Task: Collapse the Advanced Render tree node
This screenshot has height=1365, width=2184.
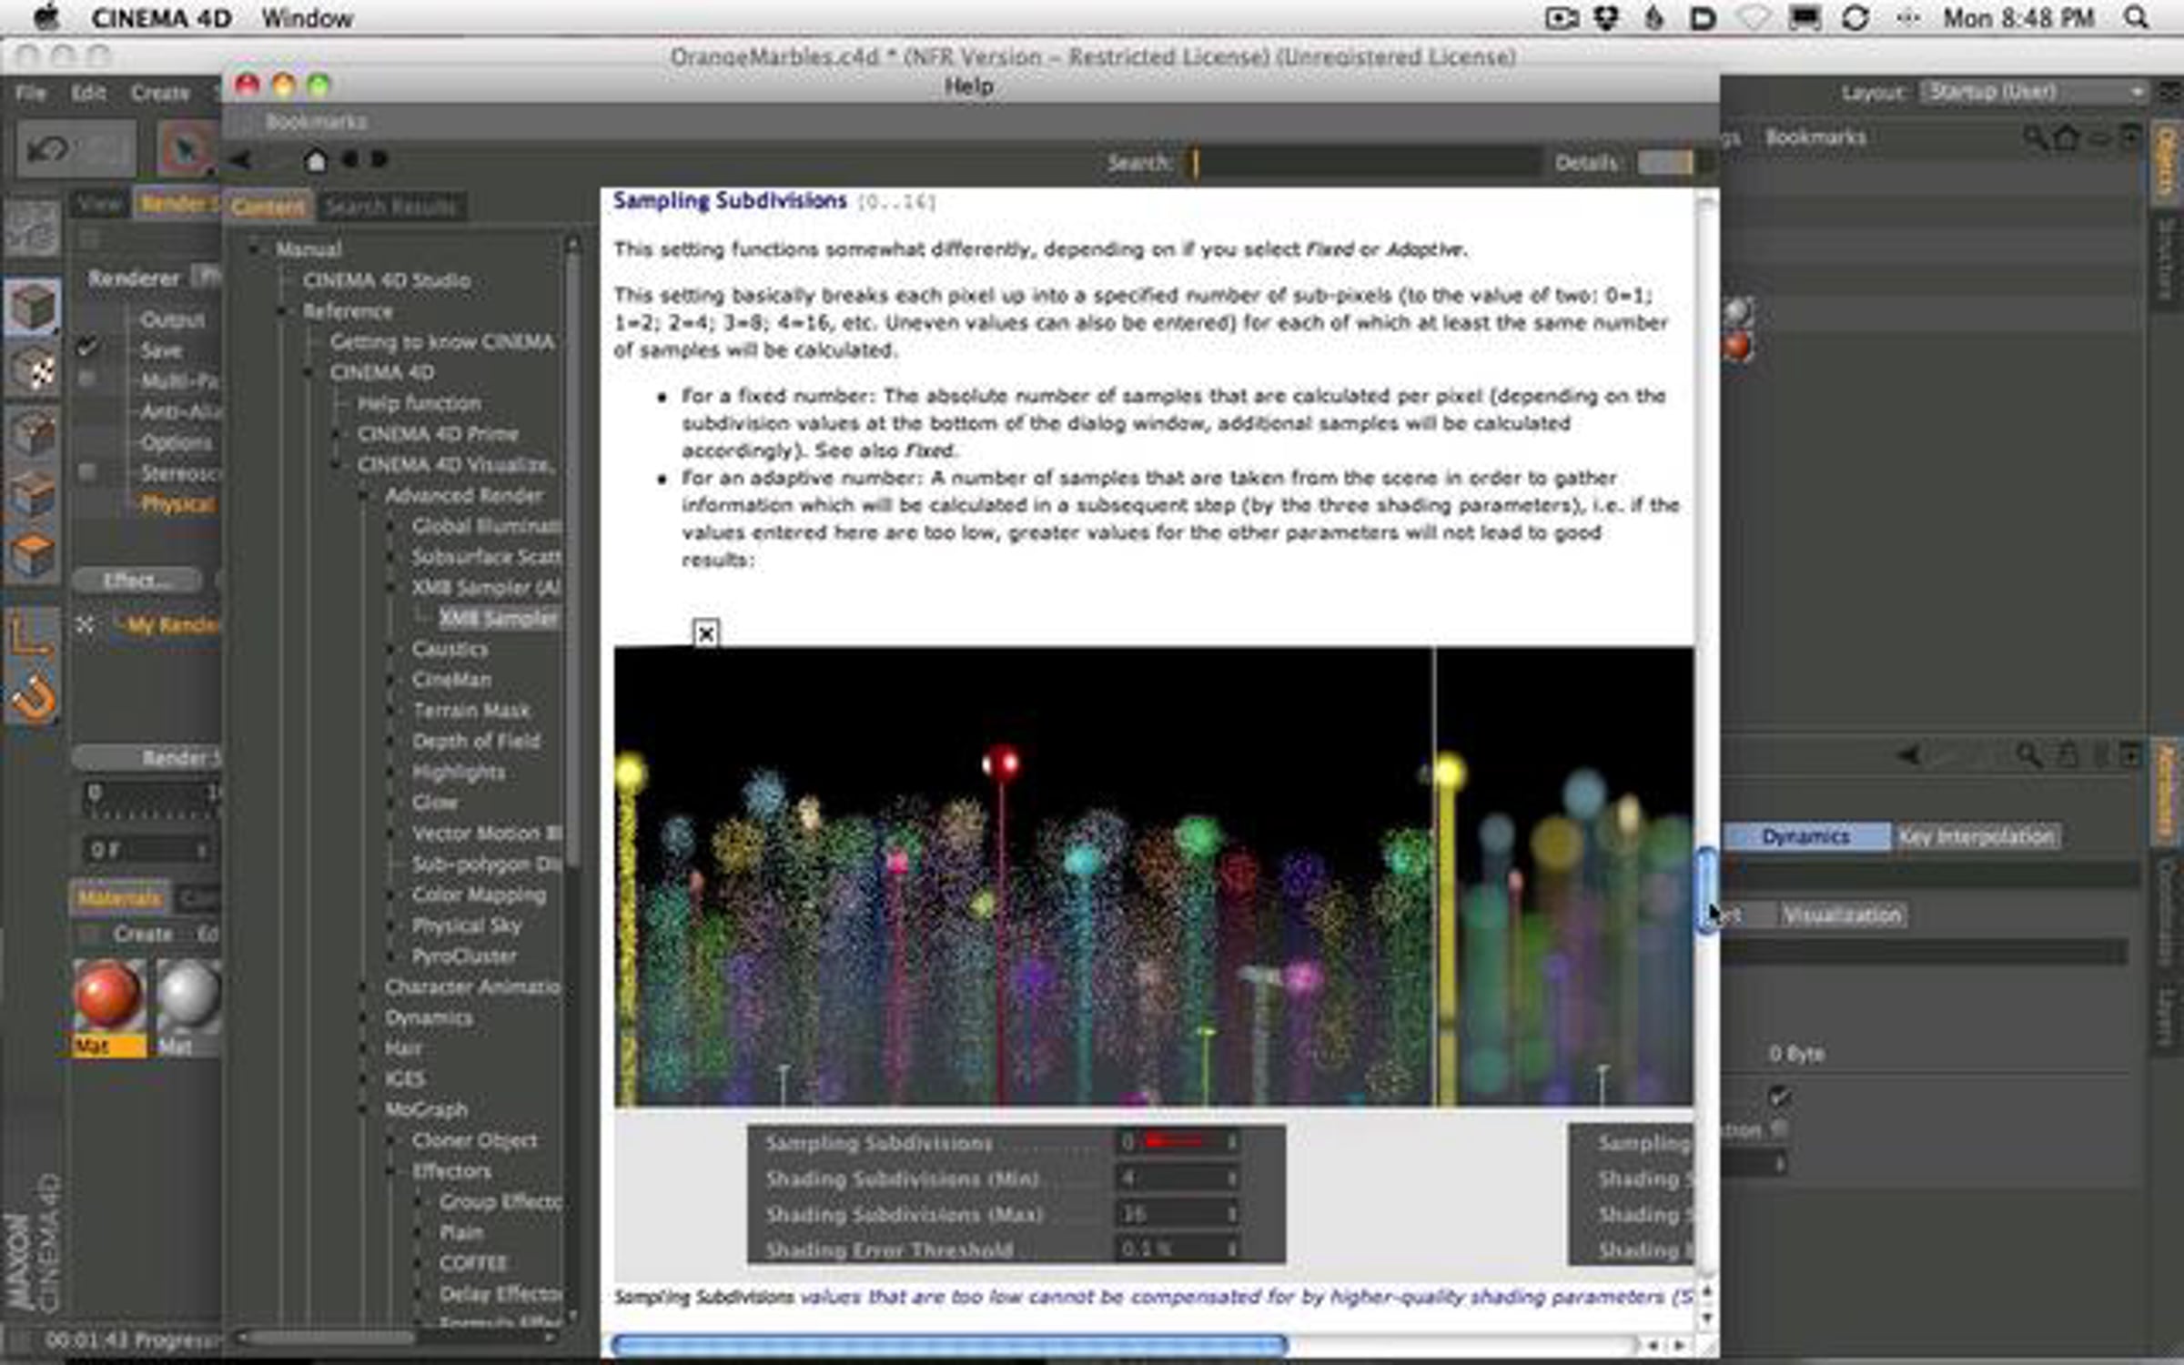Action: click(364, 496)
